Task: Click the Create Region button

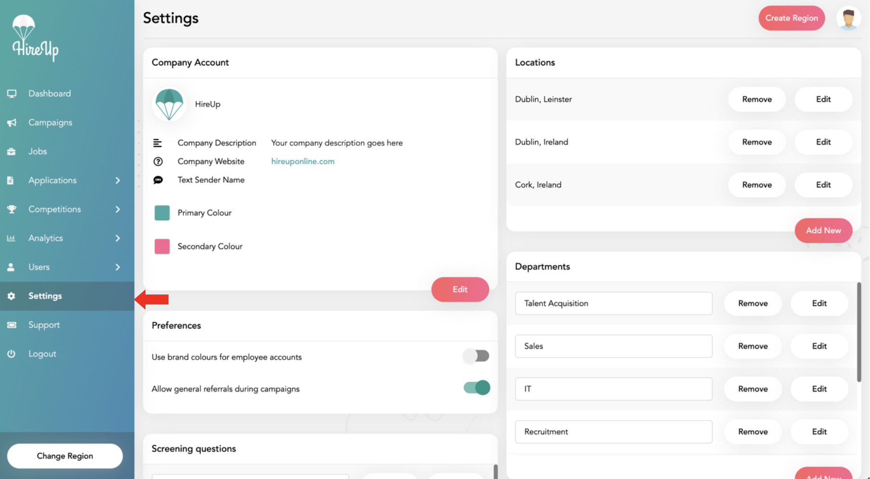Action: [791, 18]
